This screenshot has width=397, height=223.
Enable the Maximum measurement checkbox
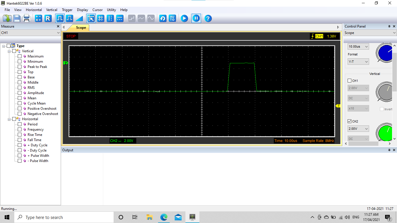tap(20, 56)
